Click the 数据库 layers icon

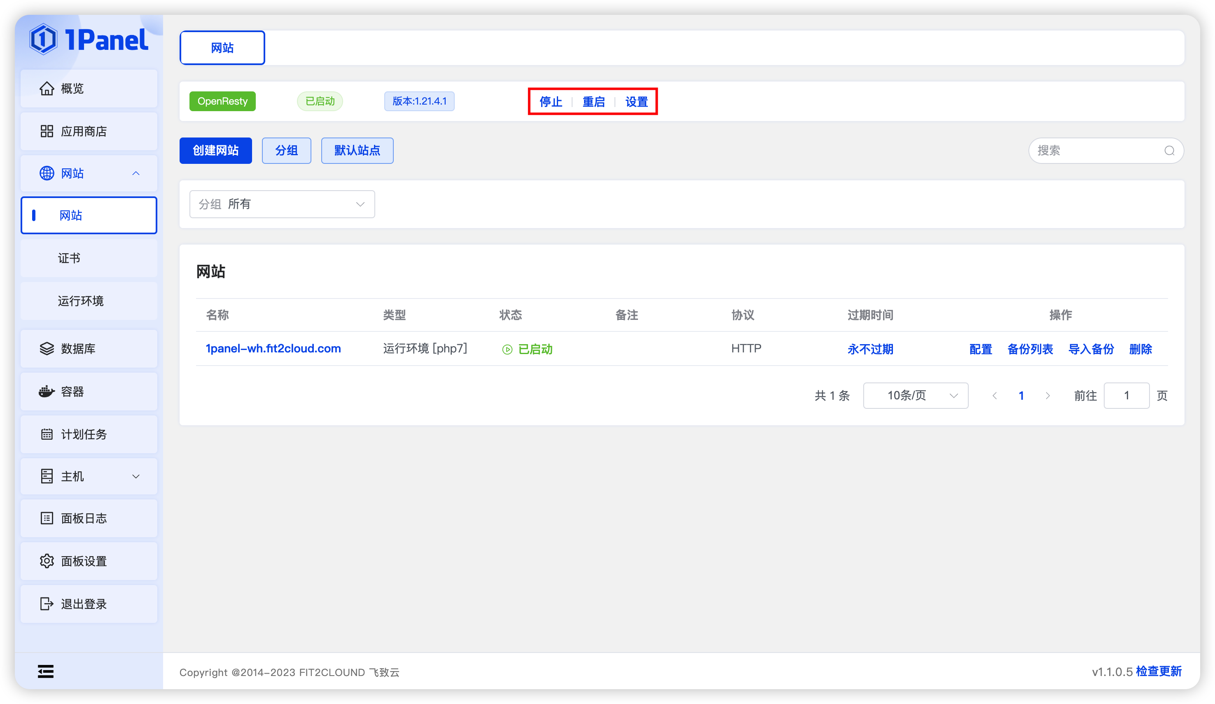click(47, 348)
